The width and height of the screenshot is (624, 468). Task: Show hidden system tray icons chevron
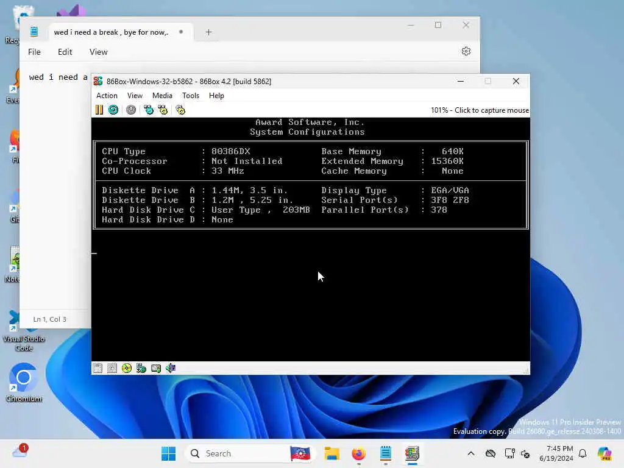click(x=471, y=453)
